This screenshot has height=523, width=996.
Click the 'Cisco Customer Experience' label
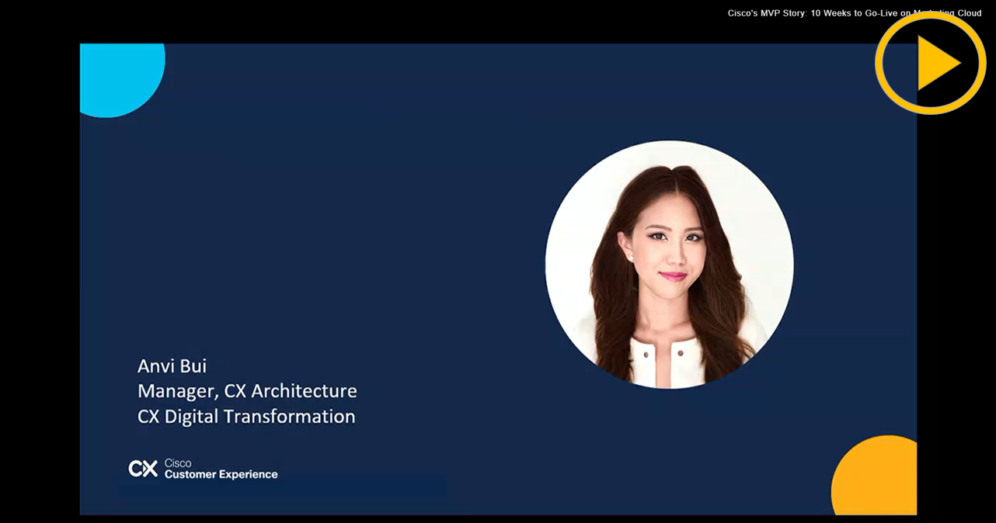click(x=221, y=469)
